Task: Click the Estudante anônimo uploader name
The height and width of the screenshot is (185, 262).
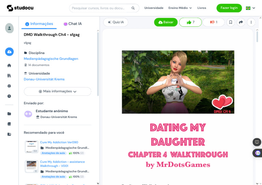Action: [52, 111]
